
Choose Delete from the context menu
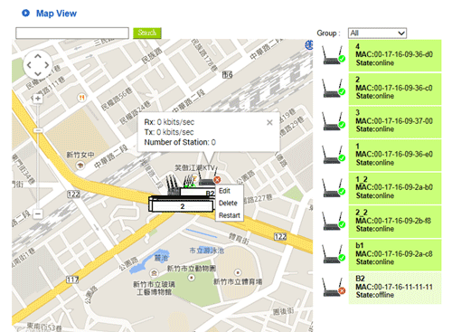click(228, 204)
